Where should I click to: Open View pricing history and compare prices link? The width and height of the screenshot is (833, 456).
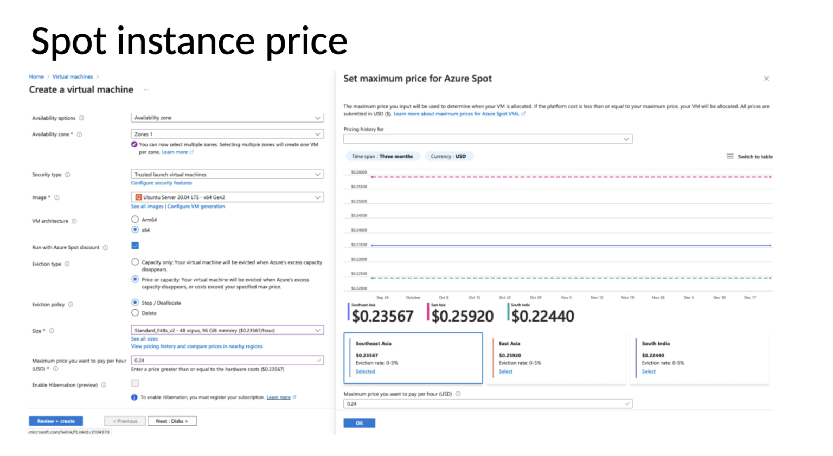[x=197, y=346]
